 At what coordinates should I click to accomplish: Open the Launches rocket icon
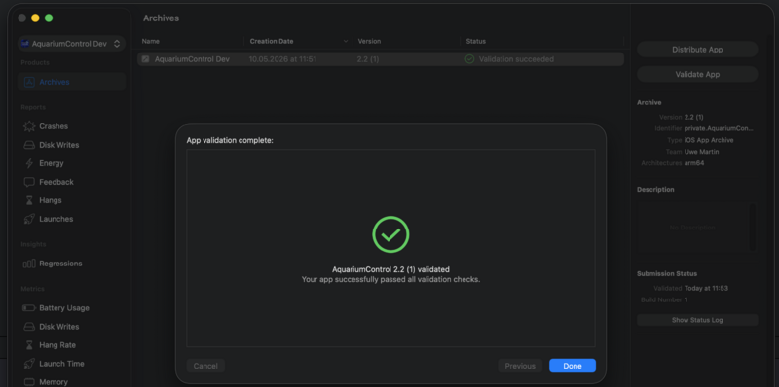29,219
